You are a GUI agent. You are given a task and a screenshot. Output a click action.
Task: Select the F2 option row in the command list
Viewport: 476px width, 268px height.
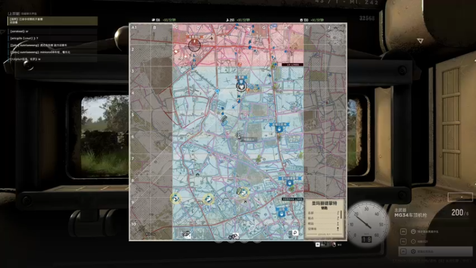[436, 242]
